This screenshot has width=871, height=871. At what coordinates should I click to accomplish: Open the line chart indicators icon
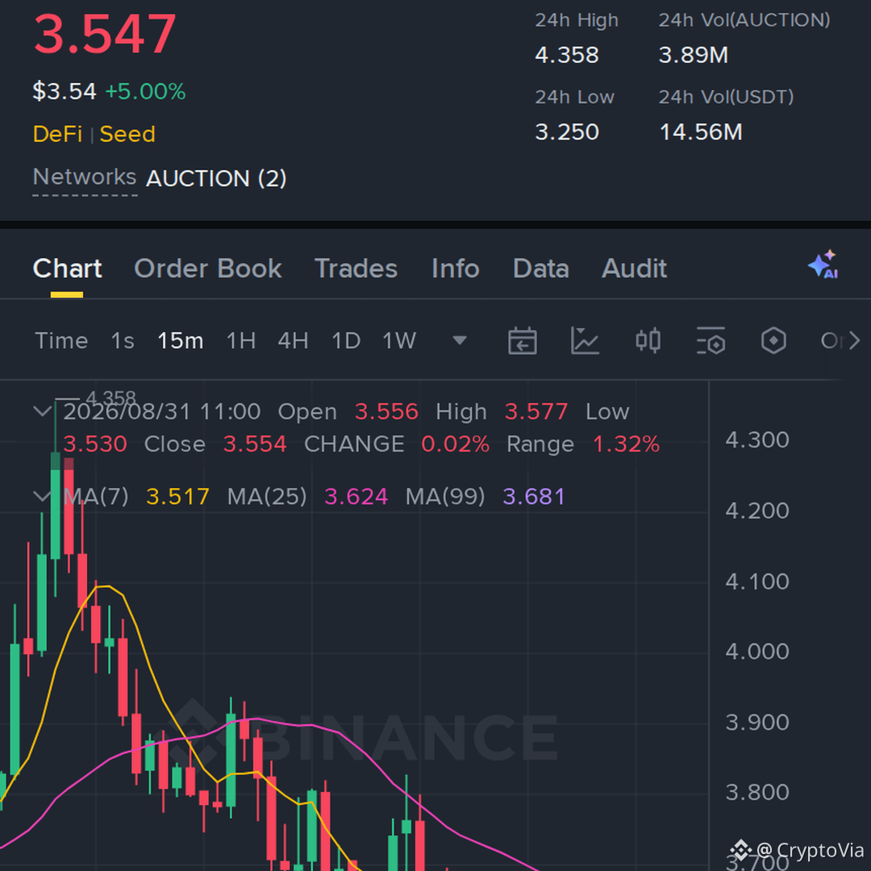[585, 340]
